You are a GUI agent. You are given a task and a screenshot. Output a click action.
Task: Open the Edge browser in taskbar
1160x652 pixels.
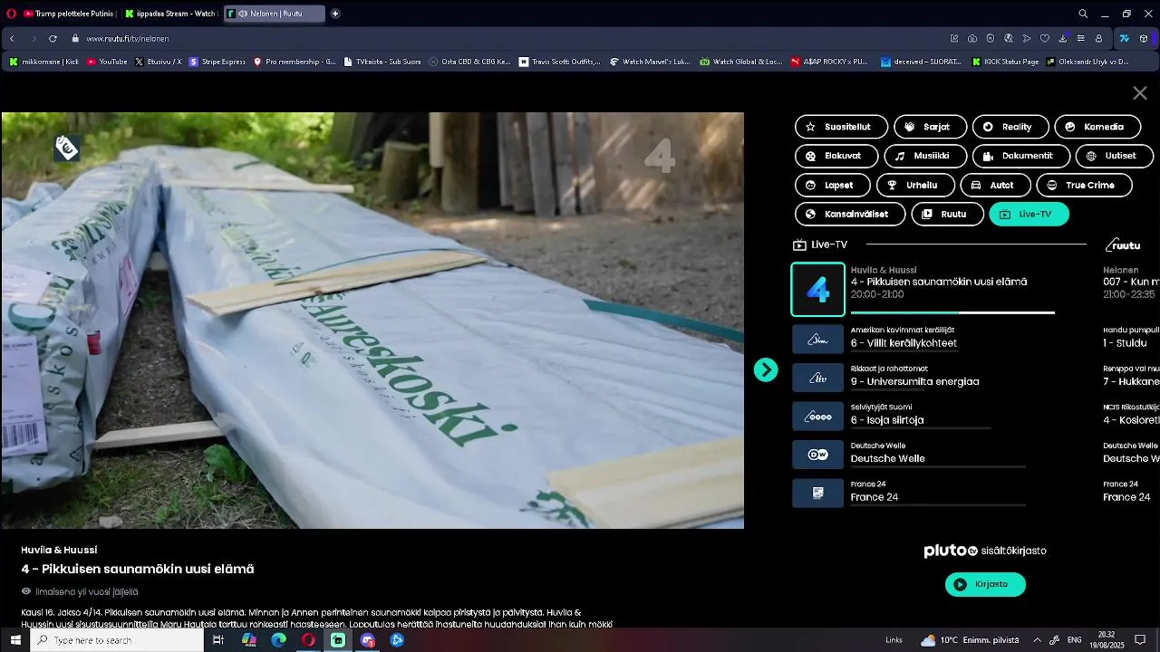tap(279, 640)
